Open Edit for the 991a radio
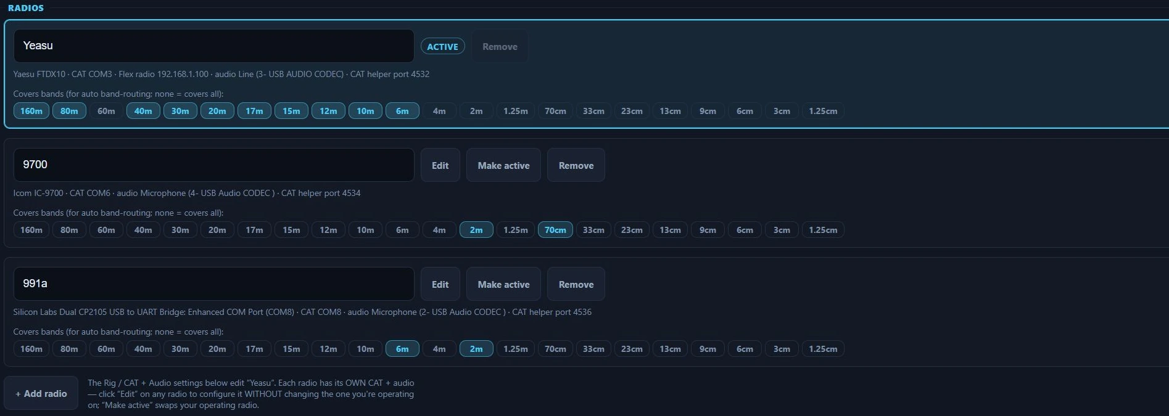Image resolution: width=1169 pixels, height=416 pixels. [x=440, y=284]
